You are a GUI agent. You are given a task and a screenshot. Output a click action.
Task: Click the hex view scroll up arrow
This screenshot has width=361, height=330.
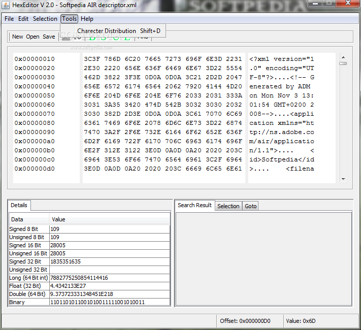coord(343,57)
